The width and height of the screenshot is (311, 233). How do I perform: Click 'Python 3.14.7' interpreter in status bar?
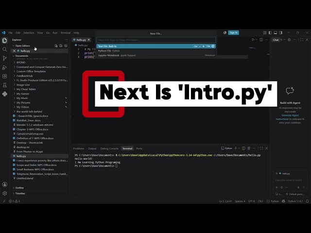(x=295, y=201)
